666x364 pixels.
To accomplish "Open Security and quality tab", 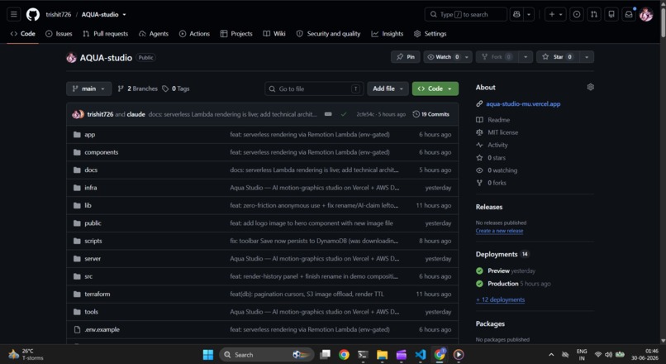I will click(328, 34).
